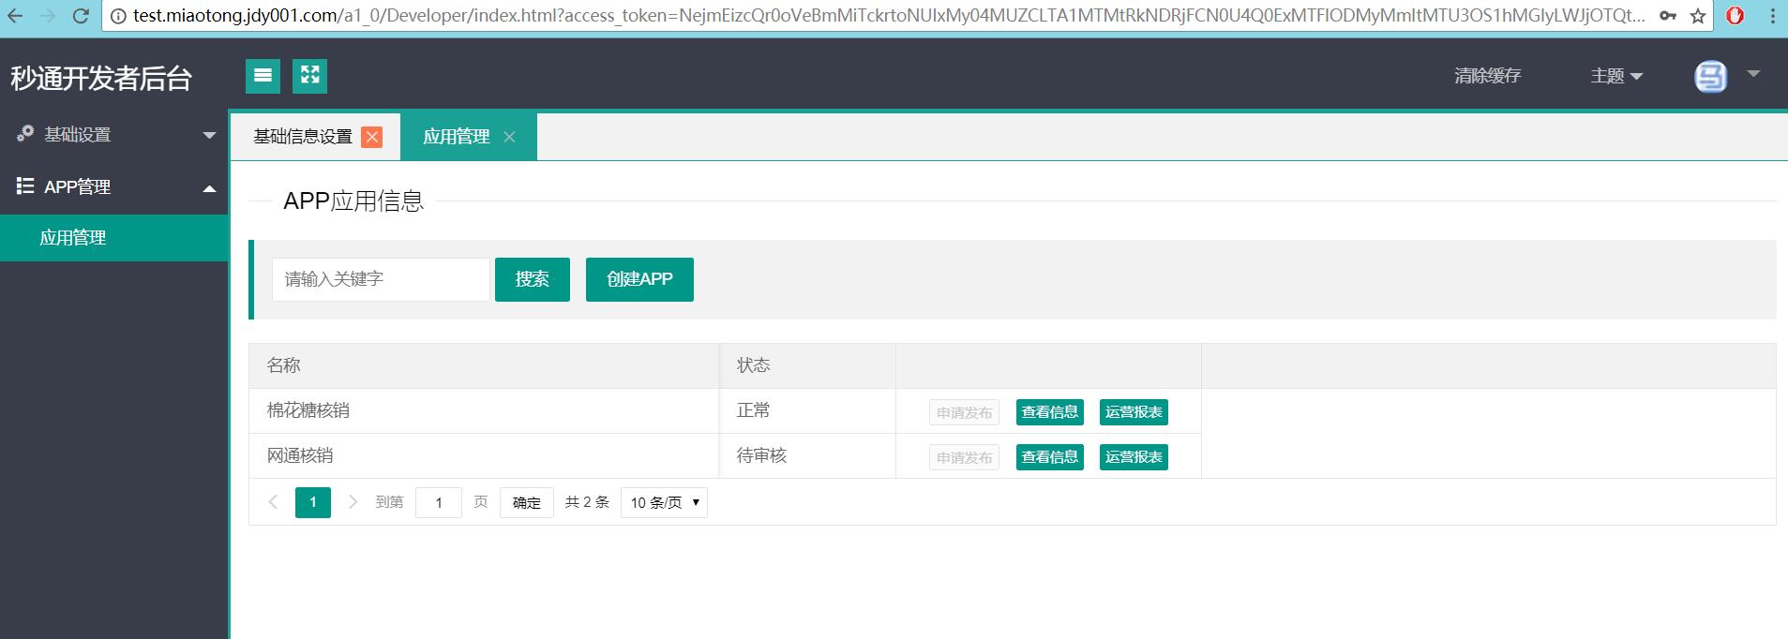Focus the 请输入关键字 search input field
The width and height of the screenshot is (1788, 639).
[x=380, y=279]
